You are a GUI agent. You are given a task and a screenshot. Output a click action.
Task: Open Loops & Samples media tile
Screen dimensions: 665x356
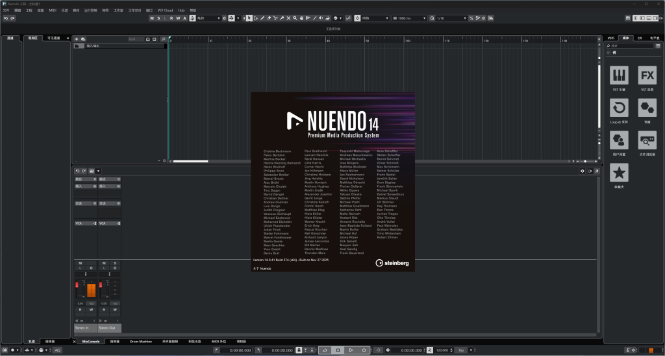point(619,108)
